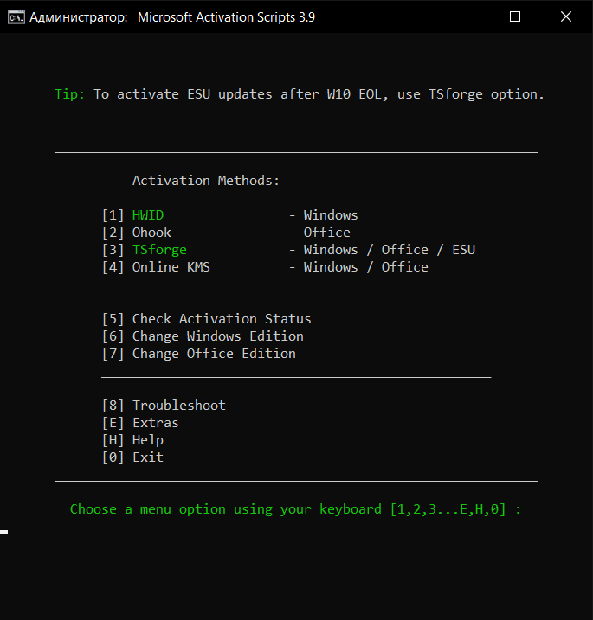593x620 pixels.
Task: Click the cmd icon in the title bar
Action: coord(16,17)
